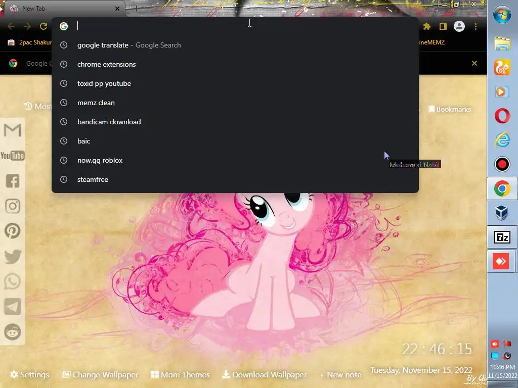Open VirtualBox from the taskbar
The height and width of the screenshot is (388, 518).
[502, 213]
